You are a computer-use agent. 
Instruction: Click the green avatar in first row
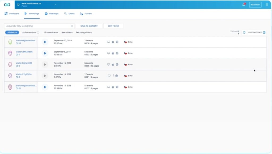10,42
